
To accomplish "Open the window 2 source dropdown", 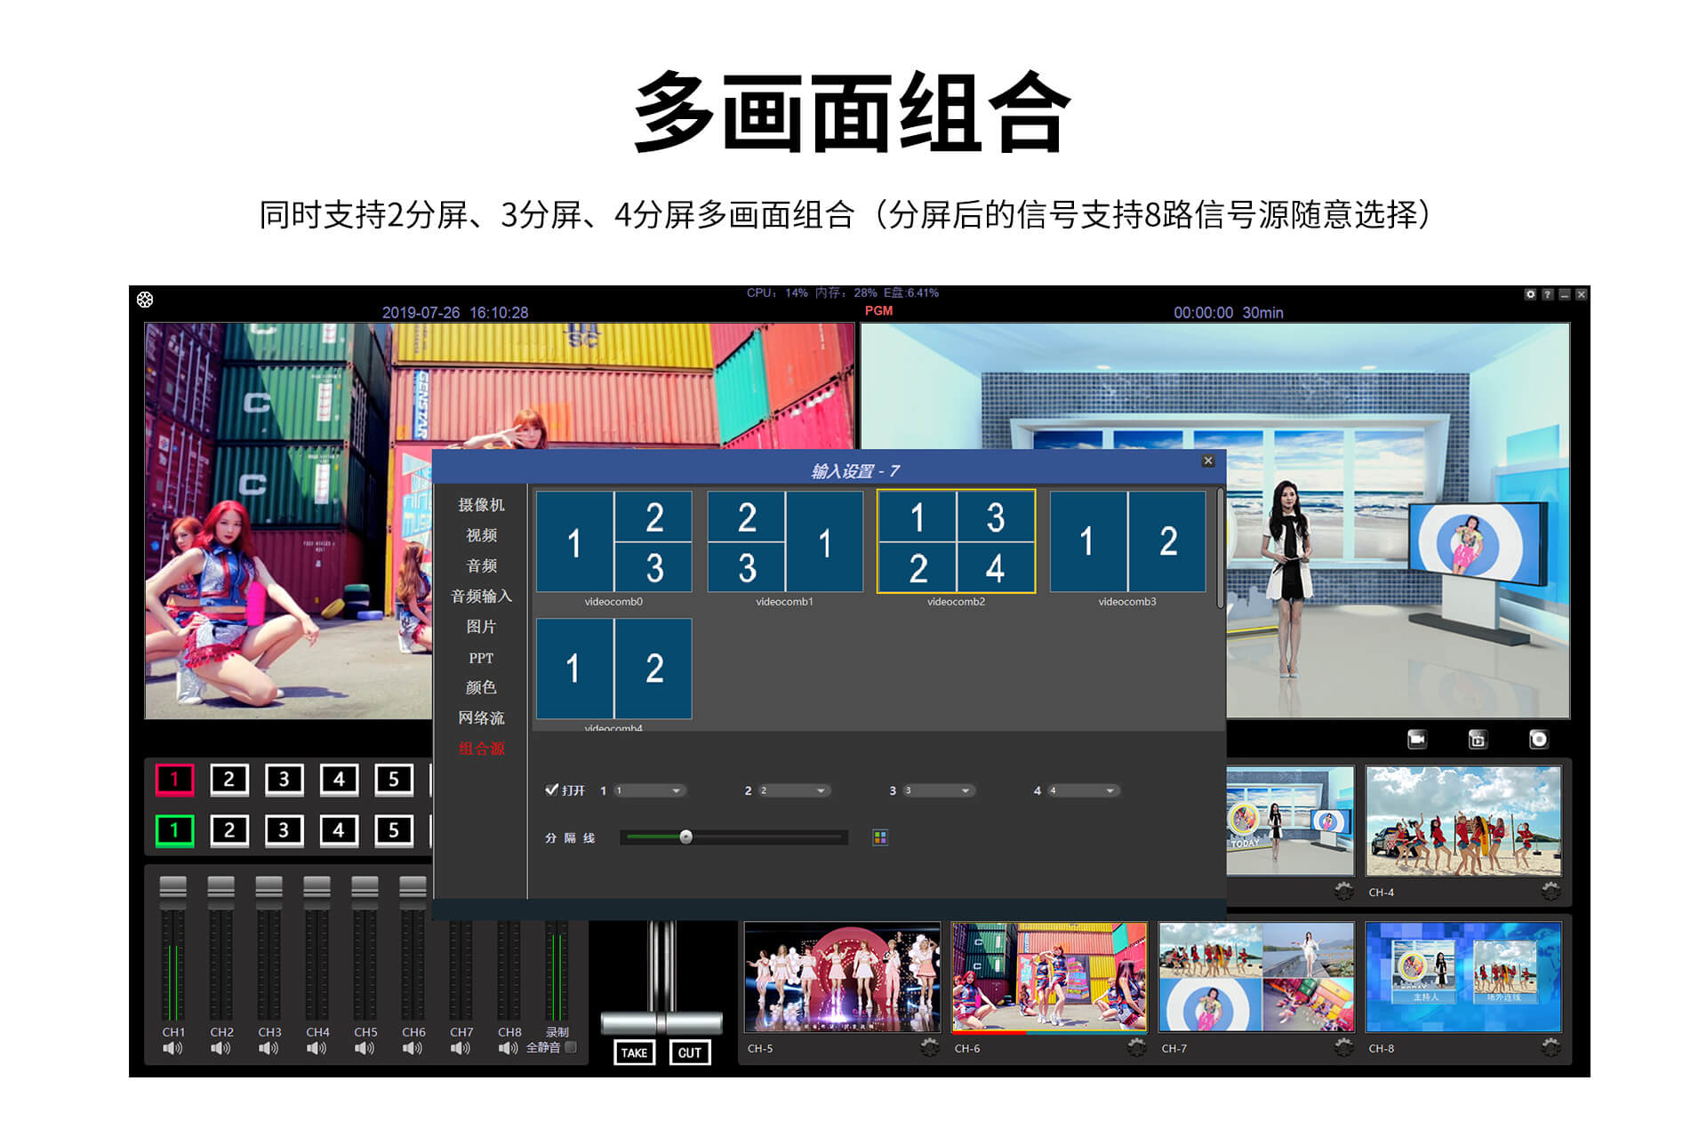I will point(794,790).
